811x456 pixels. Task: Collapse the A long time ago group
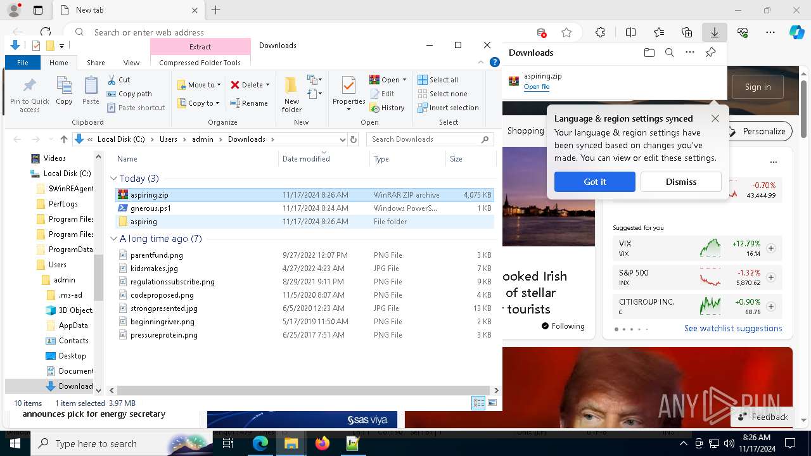click(113, 239)
